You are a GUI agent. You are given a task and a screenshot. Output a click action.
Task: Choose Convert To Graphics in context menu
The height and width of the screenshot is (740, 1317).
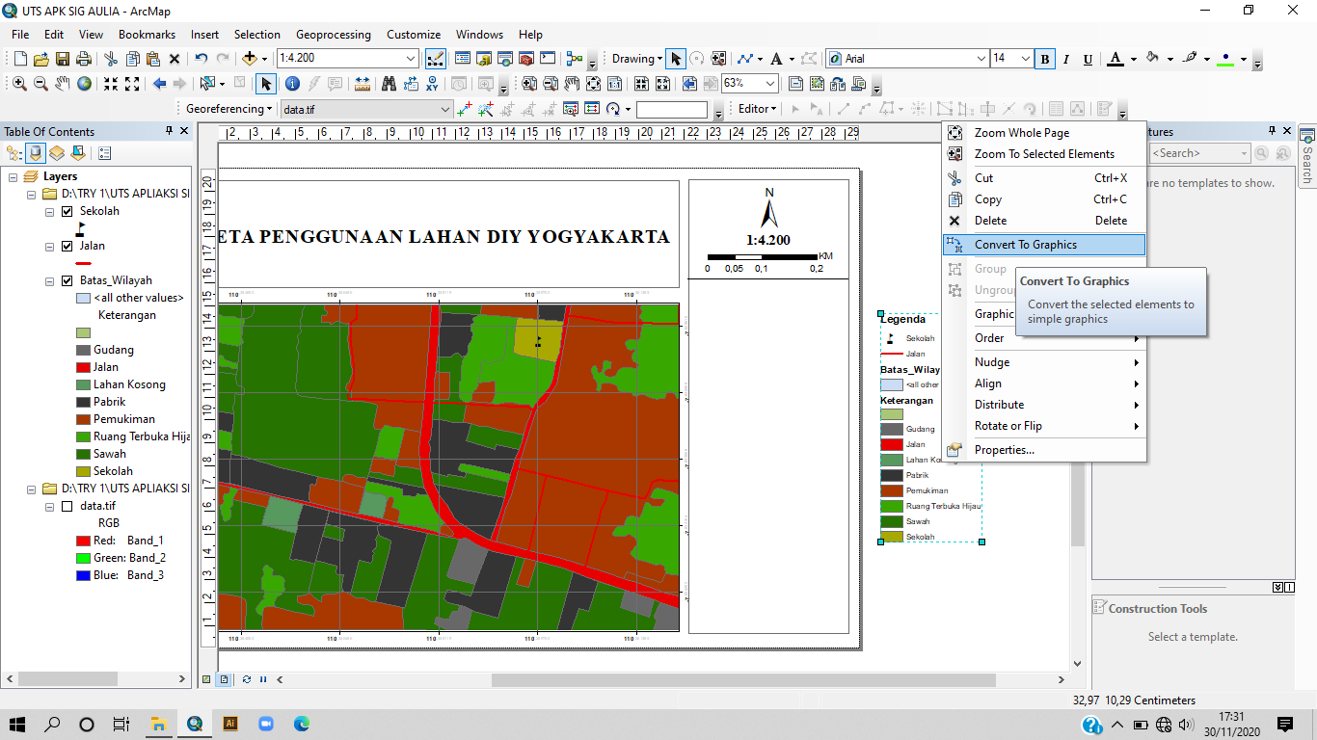click(1025, 245)
